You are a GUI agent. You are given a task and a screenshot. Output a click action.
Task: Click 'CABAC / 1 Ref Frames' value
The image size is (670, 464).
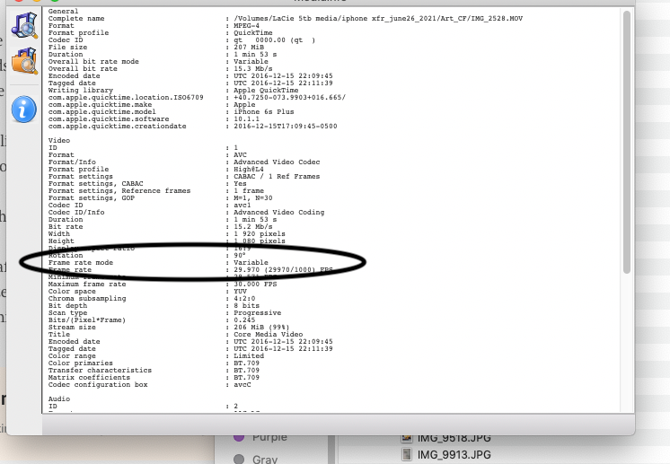[x=277, y=176]
